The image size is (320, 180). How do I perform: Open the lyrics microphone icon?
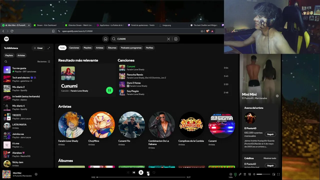click(240, 174)
